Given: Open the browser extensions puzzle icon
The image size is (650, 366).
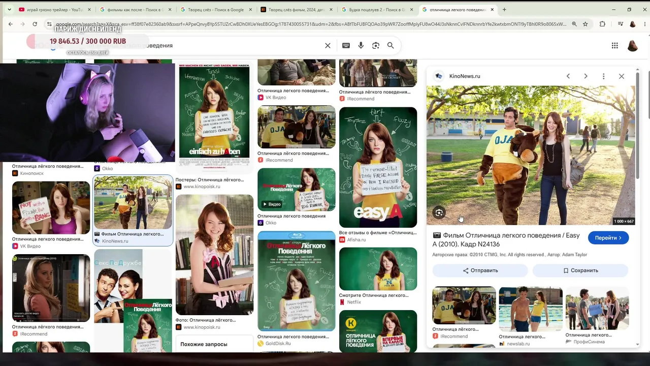Looking at the screenshot, I should (603, 24).
